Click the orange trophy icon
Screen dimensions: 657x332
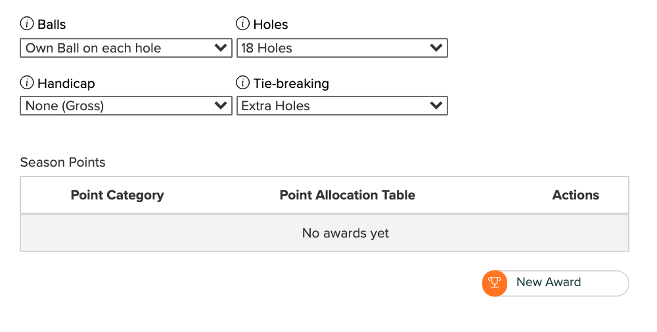click(x=495, y=283)
